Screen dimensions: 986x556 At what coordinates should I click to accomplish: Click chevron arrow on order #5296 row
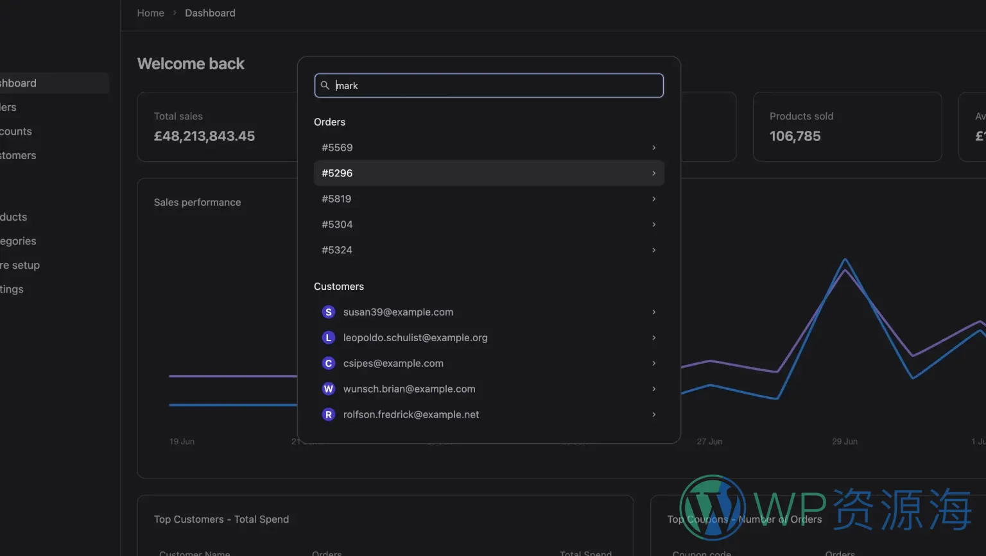[653, 173]
